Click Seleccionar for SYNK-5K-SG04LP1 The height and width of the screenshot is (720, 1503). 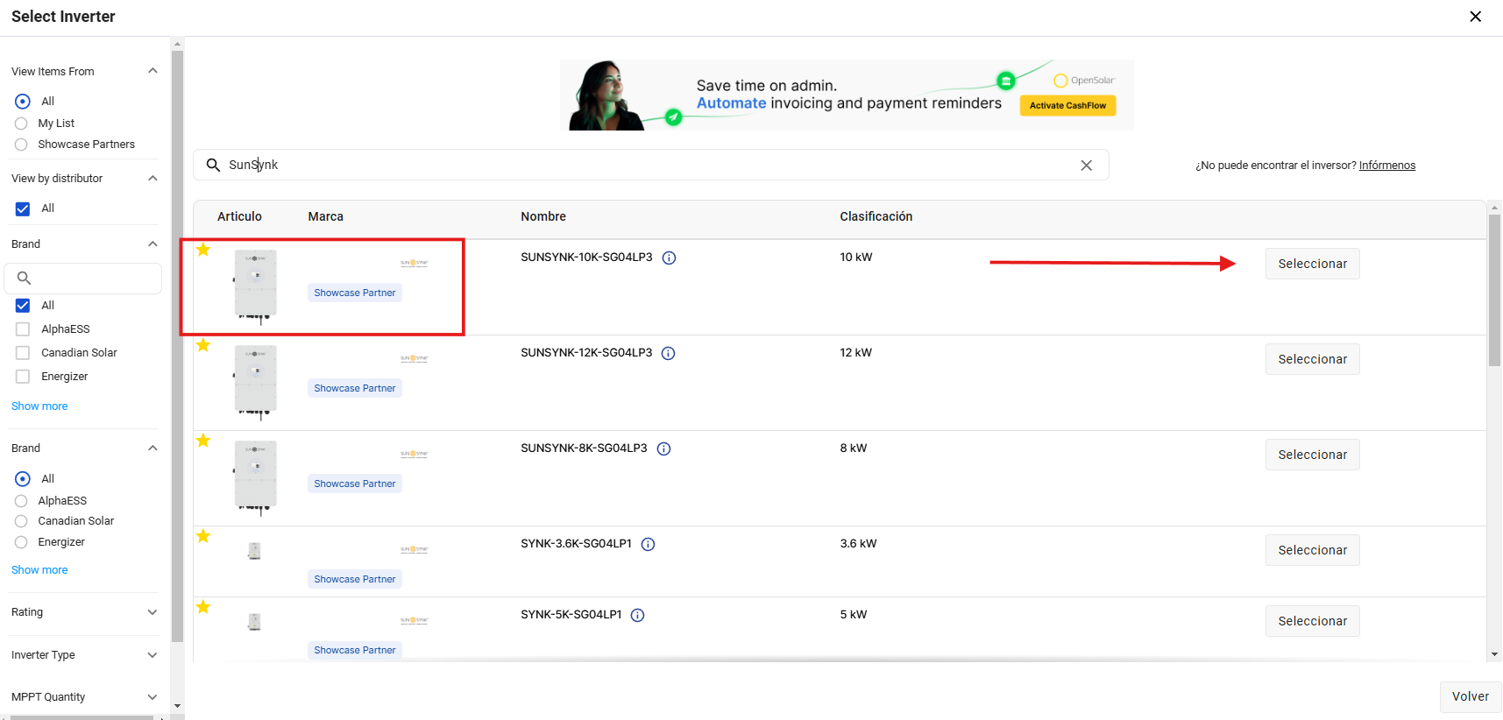(1312, 621)
